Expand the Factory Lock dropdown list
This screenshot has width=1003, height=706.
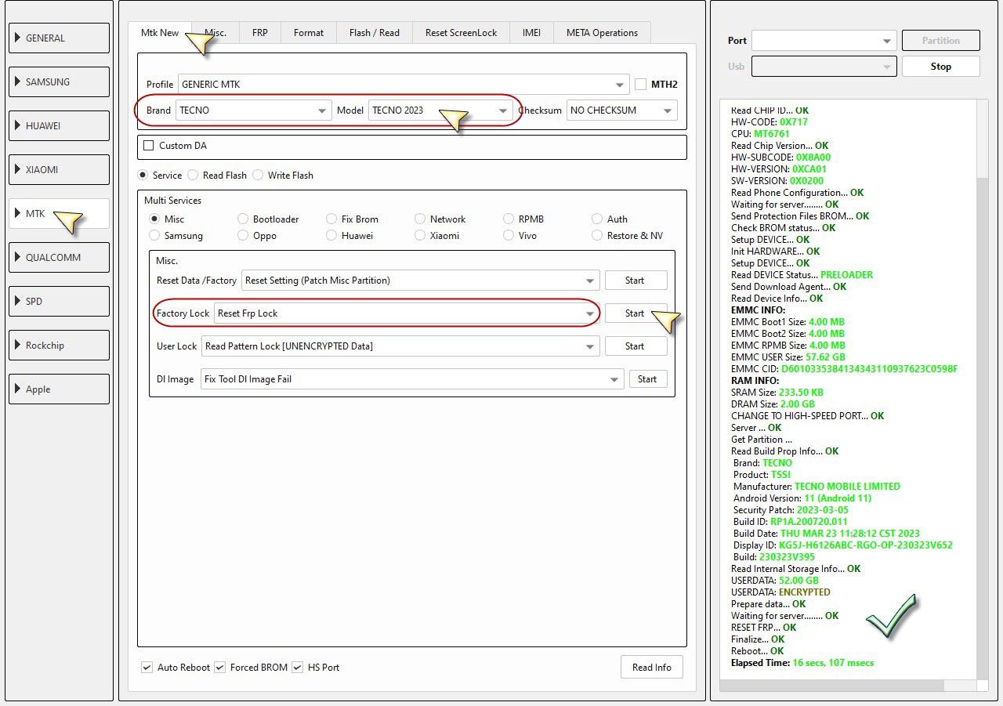click(589, 313)
